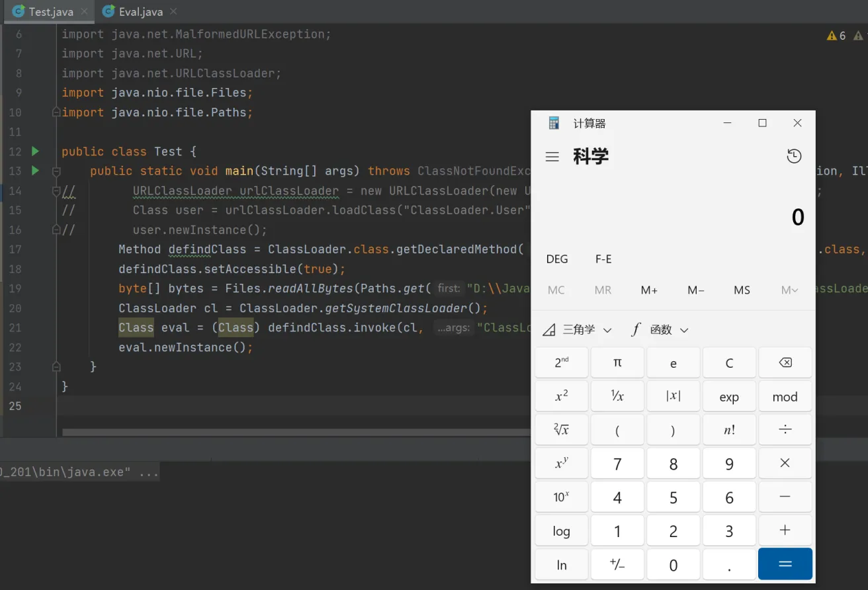Expand the 函数 functions dropdown

point(660,329)
